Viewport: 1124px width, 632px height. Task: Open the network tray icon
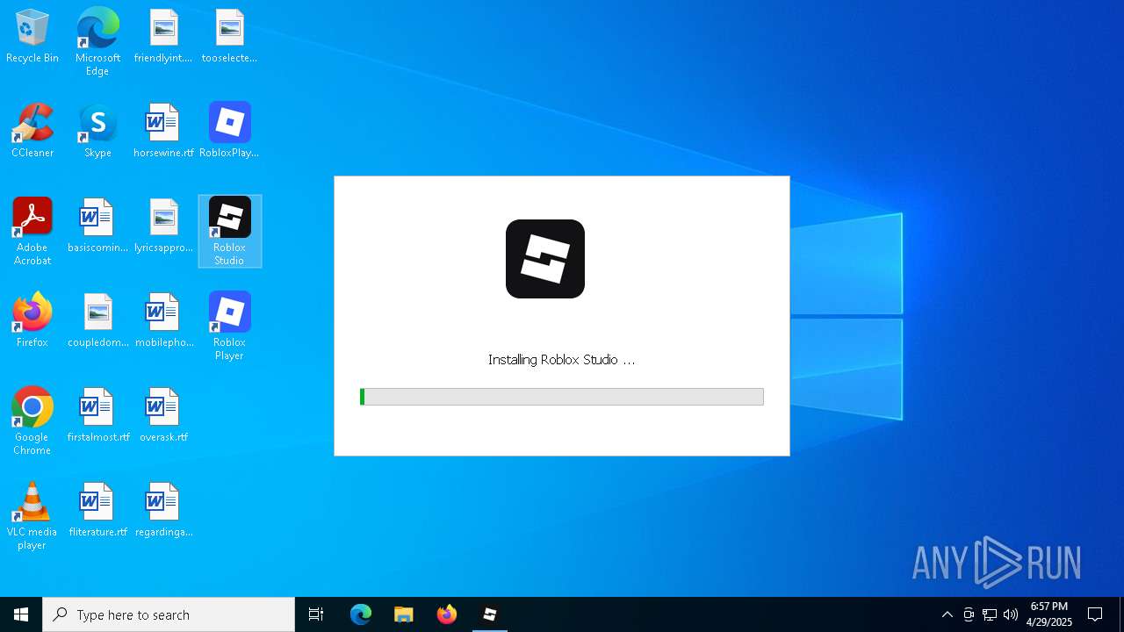click(990, 614)
